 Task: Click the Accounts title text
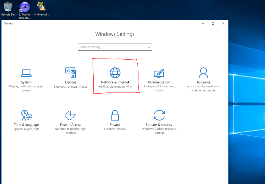[x=203, y=82]
